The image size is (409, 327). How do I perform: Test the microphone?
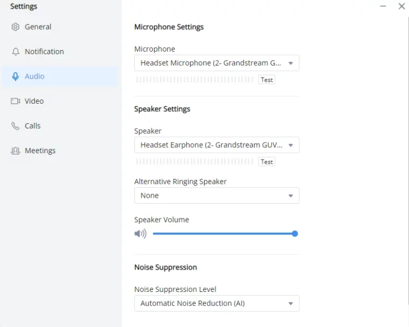[x=267, y=80]
